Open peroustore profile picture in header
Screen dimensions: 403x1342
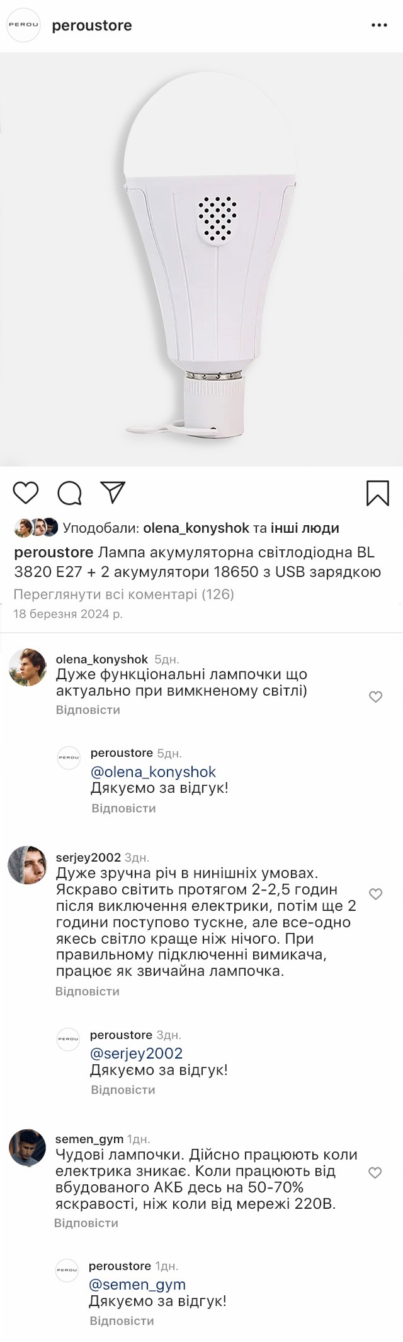[23, 25]
